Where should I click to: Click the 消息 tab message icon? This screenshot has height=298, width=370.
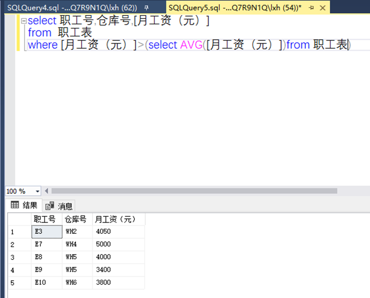click(x=50, y=206)
